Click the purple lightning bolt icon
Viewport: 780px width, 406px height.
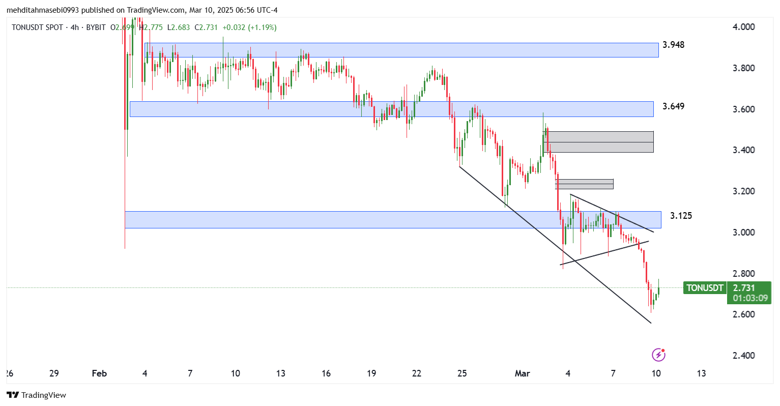658,355
